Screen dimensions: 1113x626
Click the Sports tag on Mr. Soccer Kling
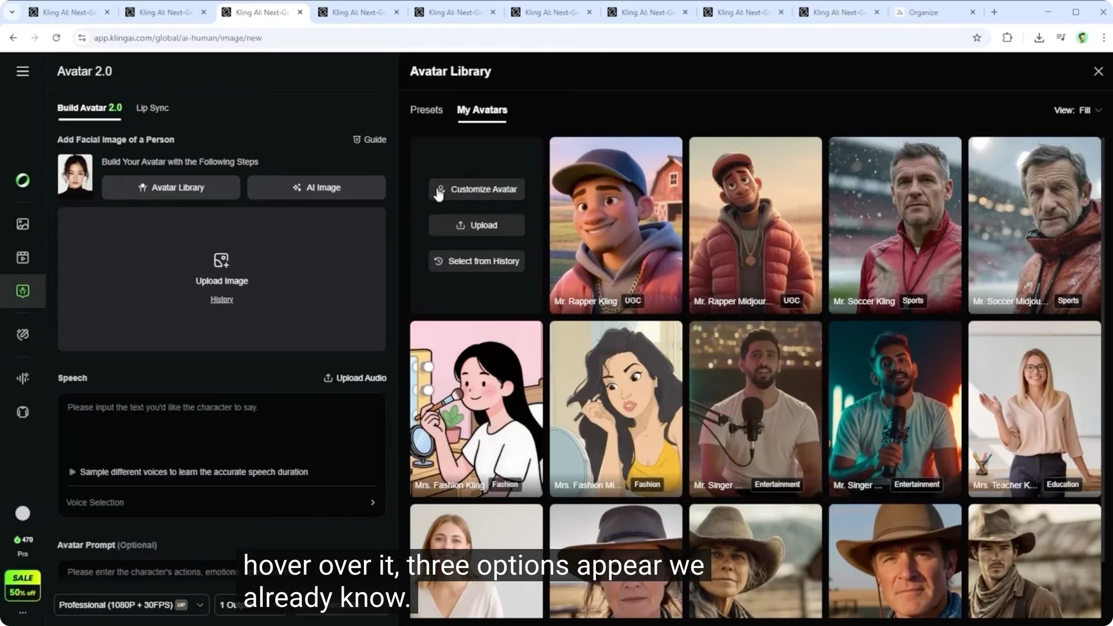[912, 300]
